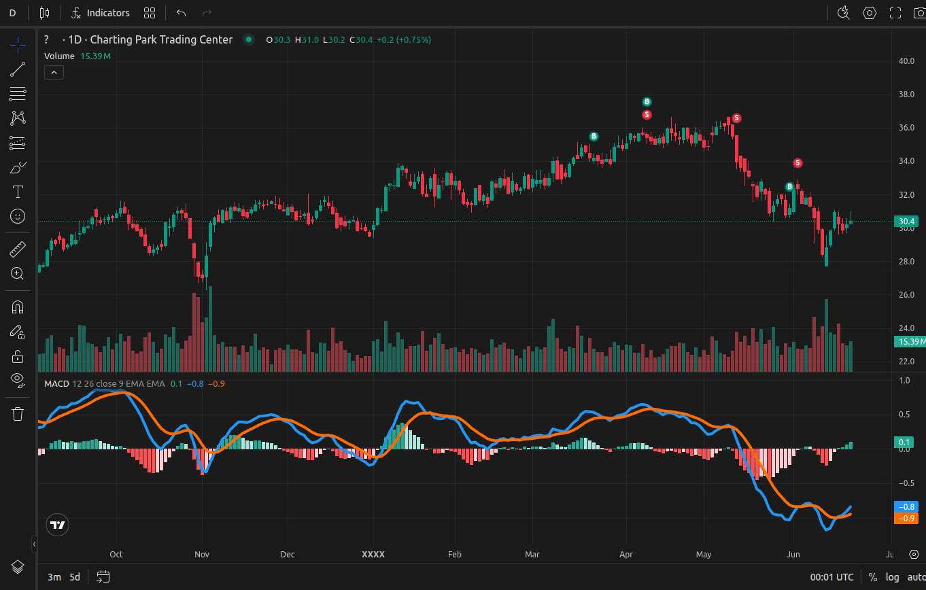Open the D timeframe interval dropdown
The width and height of the screenshot is (926, 590).
click(x=12, y=13)
